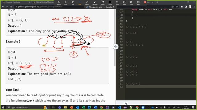Reload the geeksforgeeks page
Viewport: 197px width, 110px height.
[x=11, y=7]
